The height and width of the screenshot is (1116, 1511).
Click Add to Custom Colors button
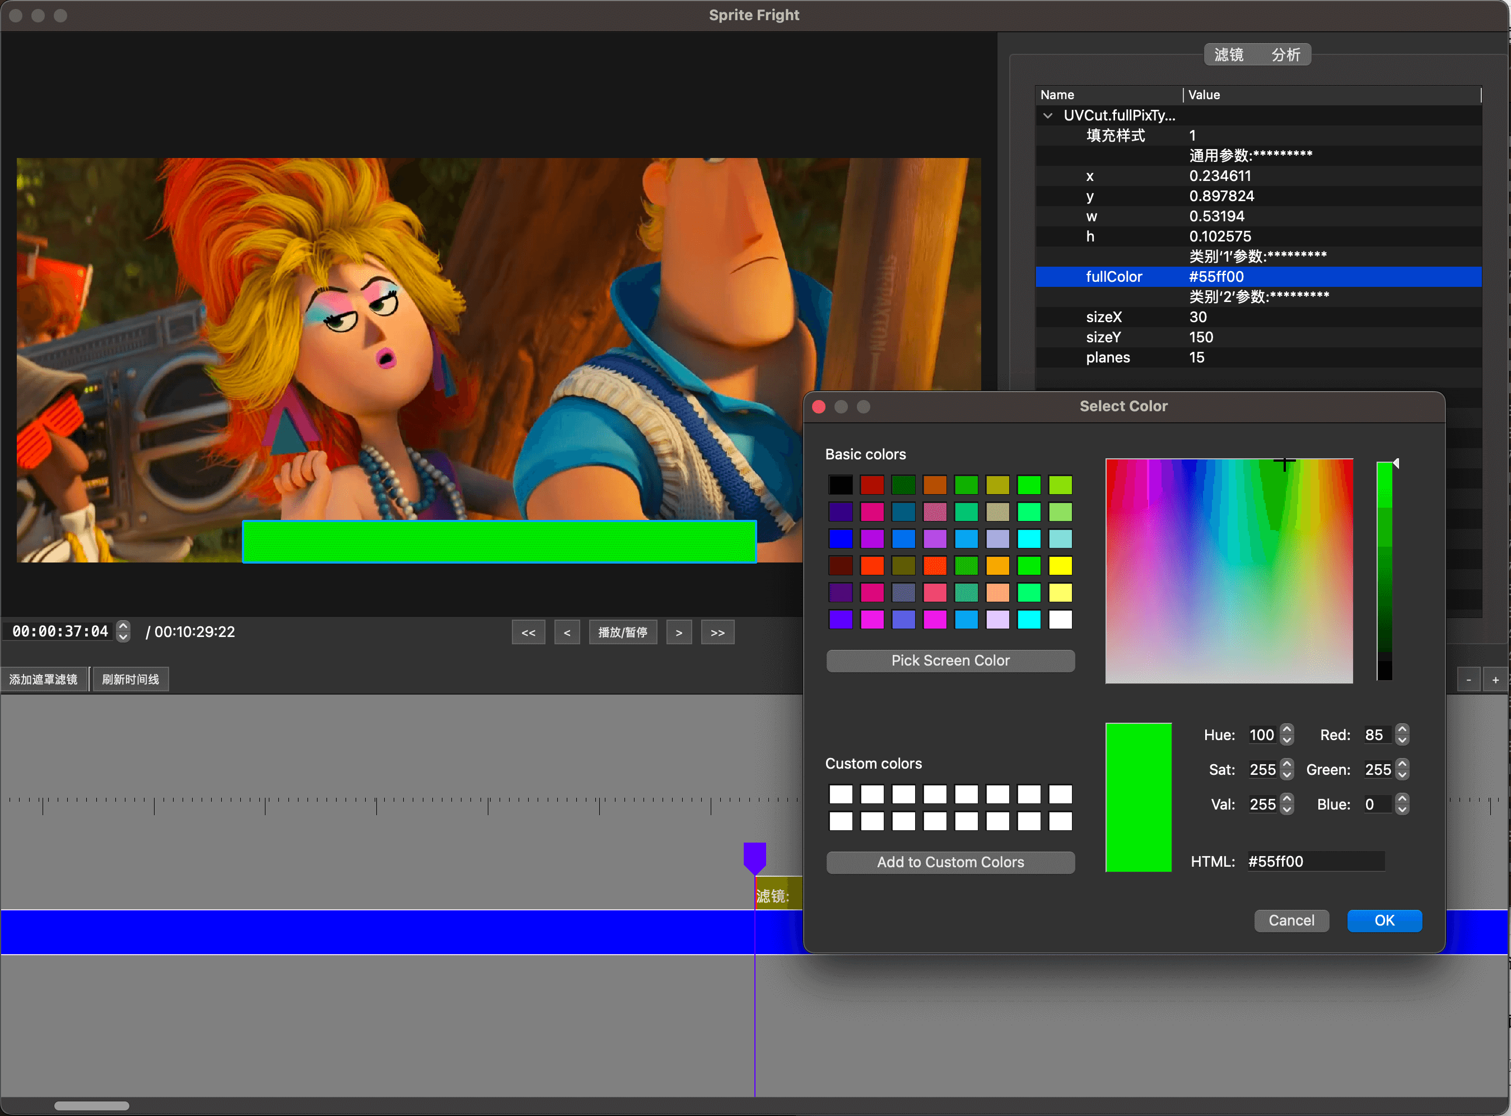(950, 863)
